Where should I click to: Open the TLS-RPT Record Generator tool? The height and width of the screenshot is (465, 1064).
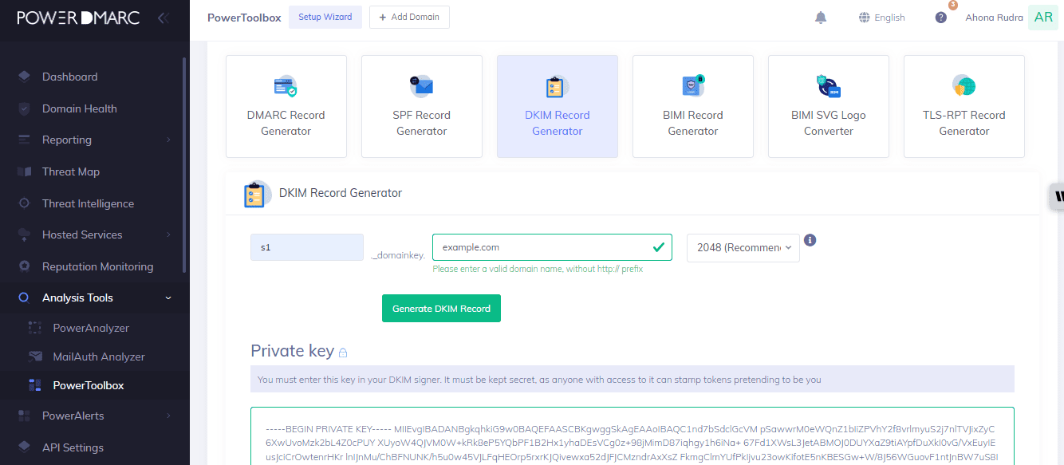click(964, 106)
